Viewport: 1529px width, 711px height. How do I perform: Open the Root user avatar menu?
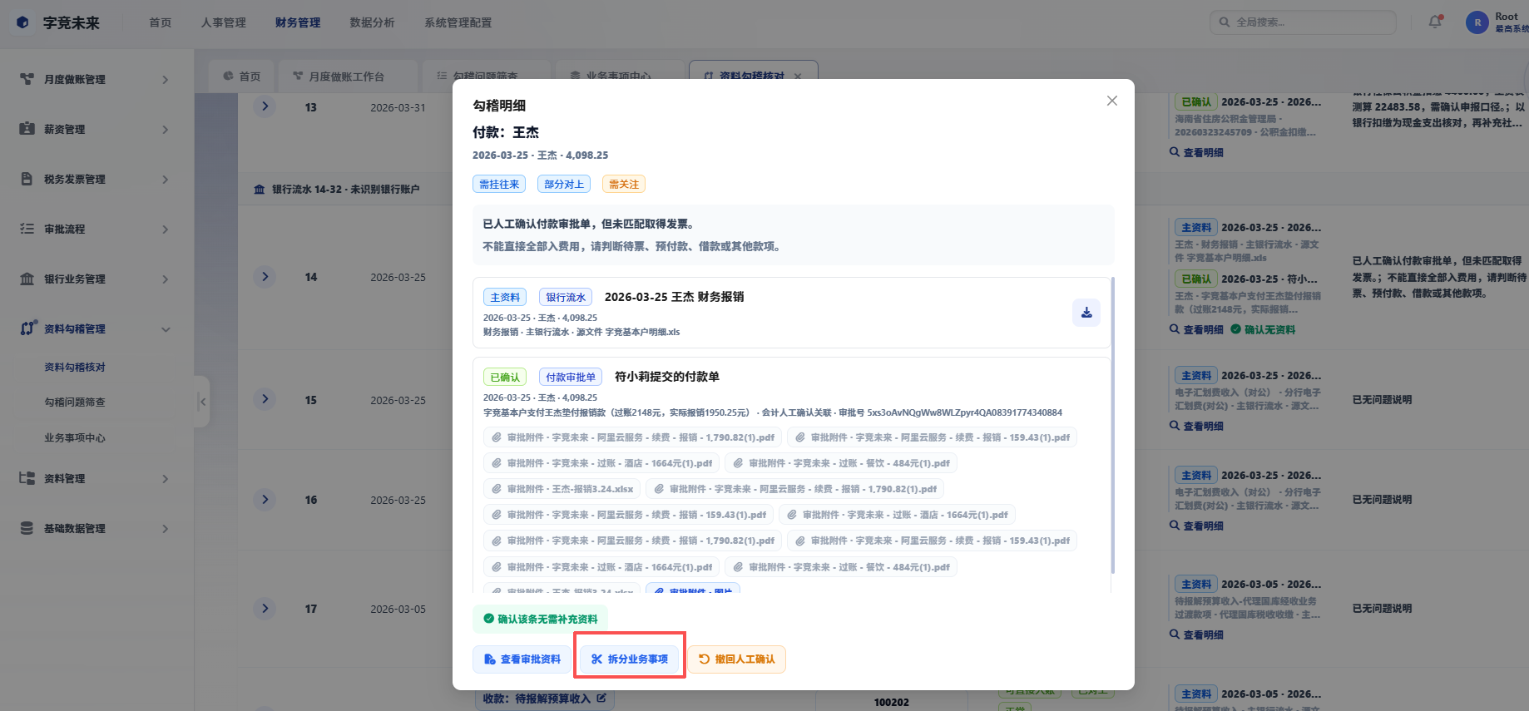(1477, 22)
